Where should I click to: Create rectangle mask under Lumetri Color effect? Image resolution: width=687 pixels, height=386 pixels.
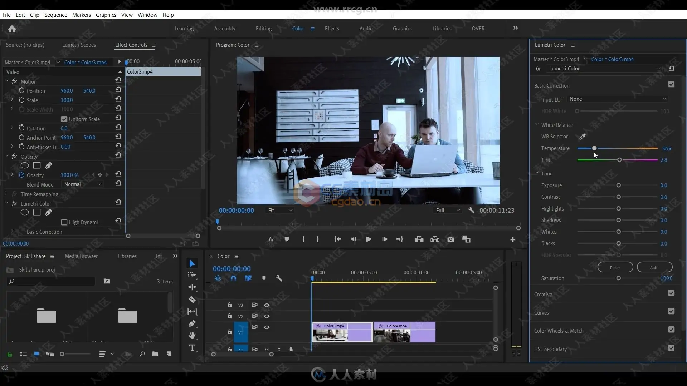[37, 212]
